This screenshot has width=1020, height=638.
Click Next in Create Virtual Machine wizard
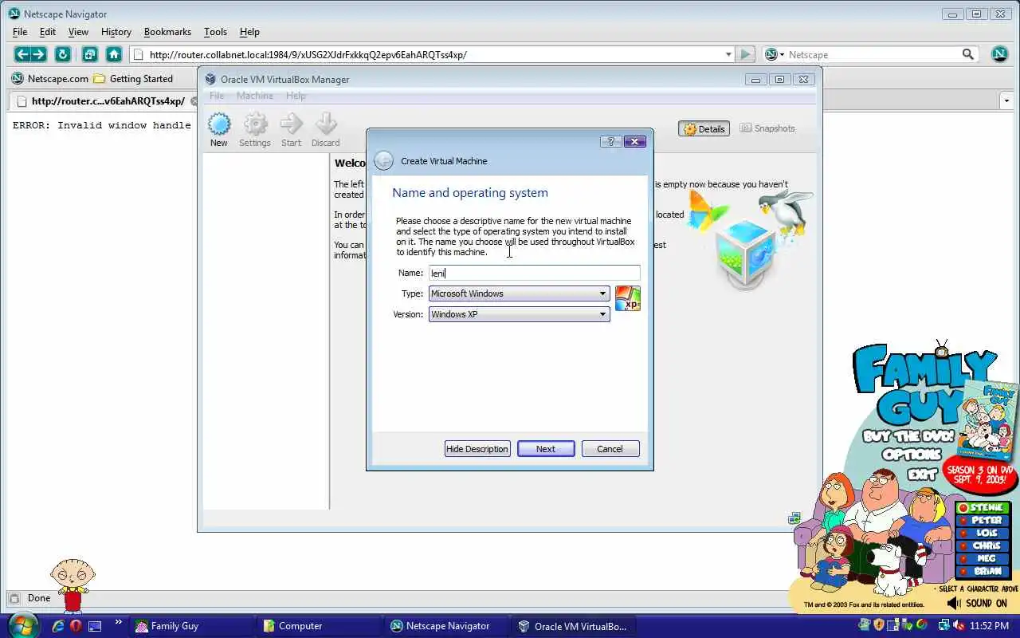point(546,449)
